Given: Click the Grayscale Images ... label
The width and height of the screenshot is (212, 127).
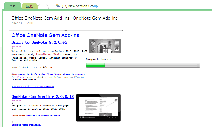Looking at the screenshot, I should click(100, 59).
